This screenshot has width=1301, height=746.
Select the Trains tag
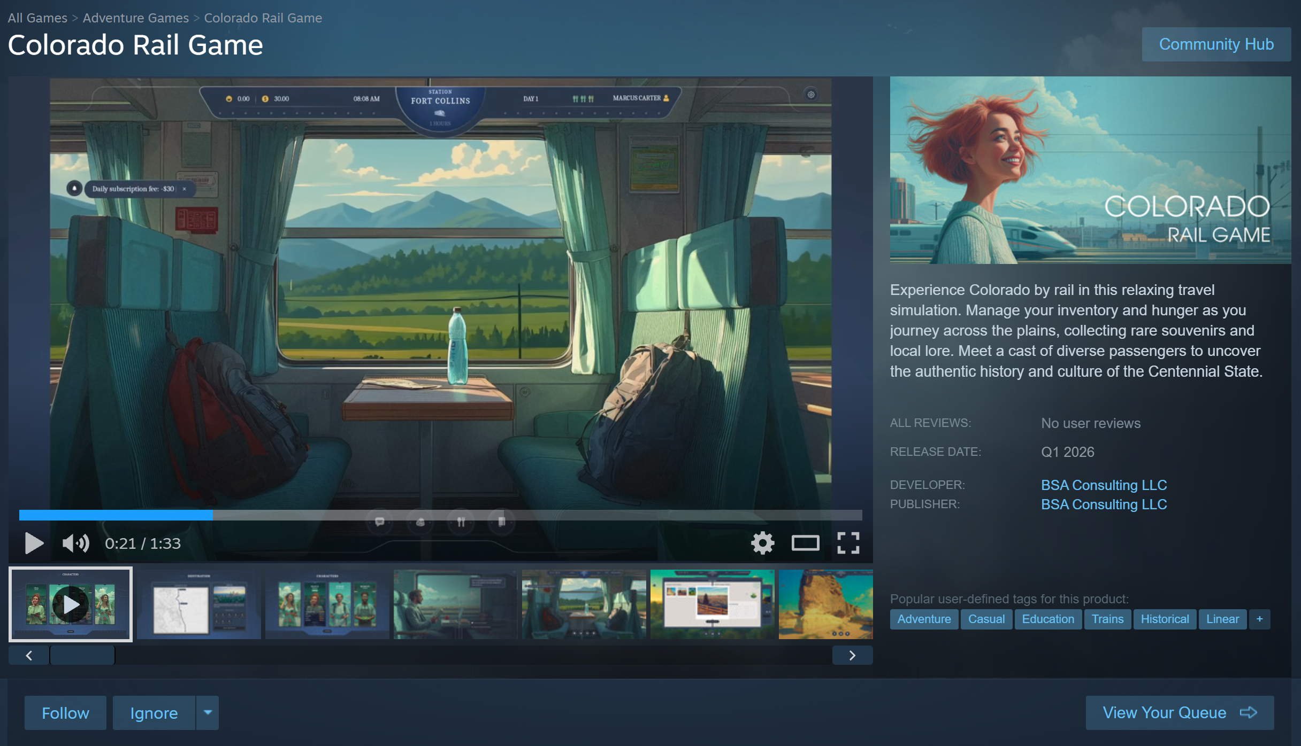pyautogui.click(x=1107, y=619)
